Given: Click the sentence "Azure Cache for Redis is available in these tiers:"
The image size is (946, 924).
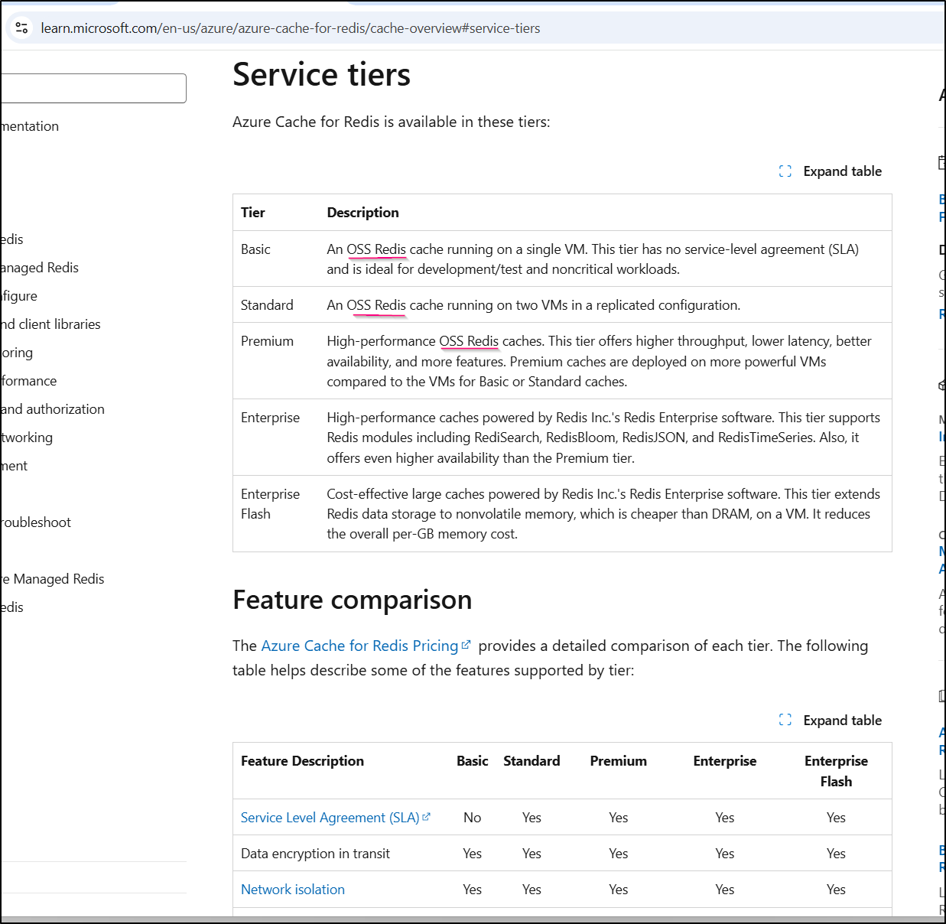Looking at the screenshot, I should coord(392,122).
